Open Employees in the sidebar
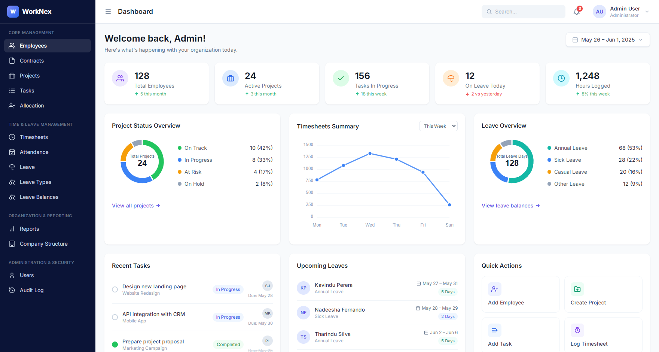Viewport: 659px width, 352px height. [48, 46]
